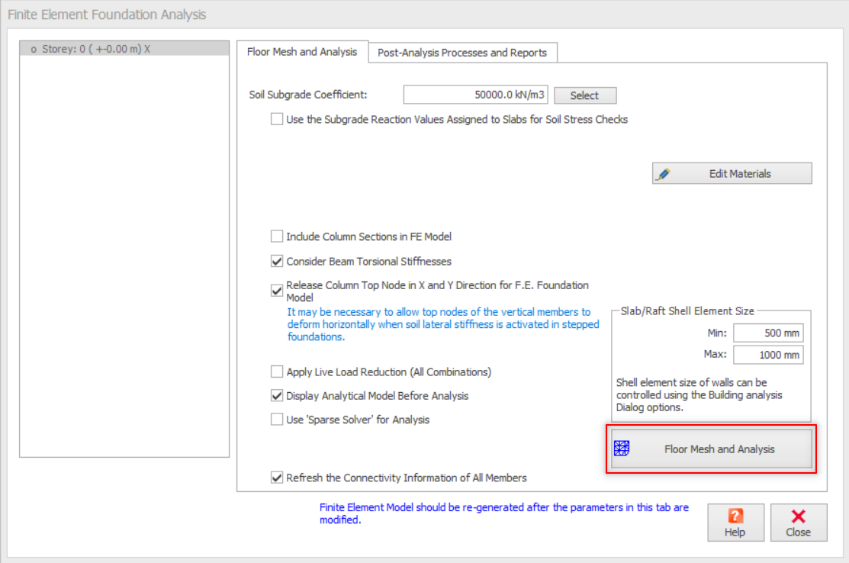This screenshot has height=563, width=849.
Task: Click the pencil icon on Edit Materials
Action: coord(664,174)
